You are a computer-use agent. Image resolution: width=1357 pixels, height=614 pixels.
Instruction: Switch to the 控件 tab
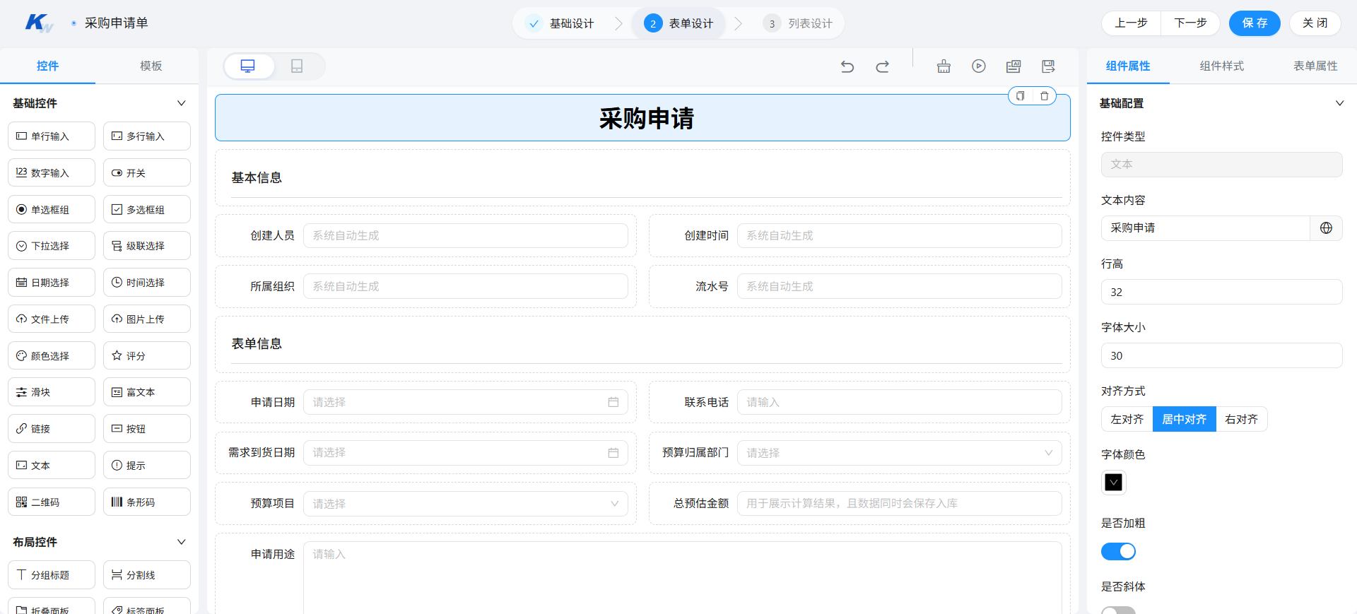(x=47, y=66)
